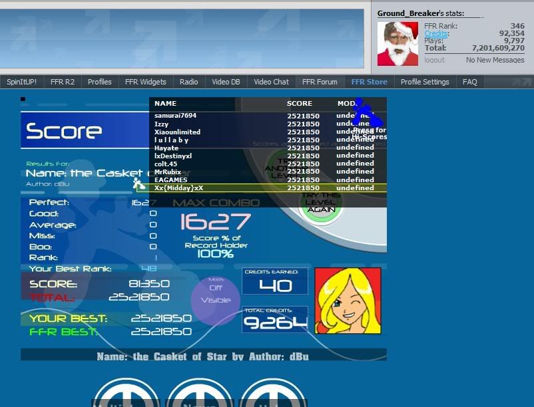Go to the Profiles page
This screenshot has height=407, width=534.
click(100, 82)
